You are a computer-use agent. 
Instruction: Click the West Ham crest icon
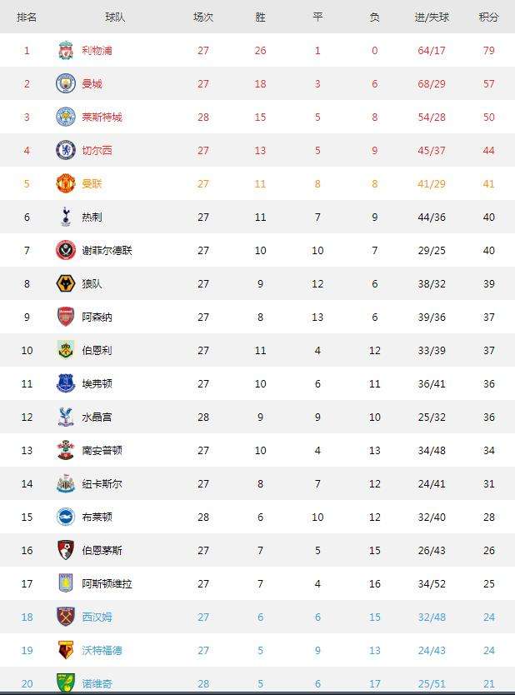pyautogui.click(x=66, y=617)
